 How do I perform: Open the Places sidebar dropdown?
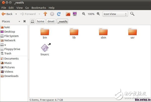coord(19,21)
